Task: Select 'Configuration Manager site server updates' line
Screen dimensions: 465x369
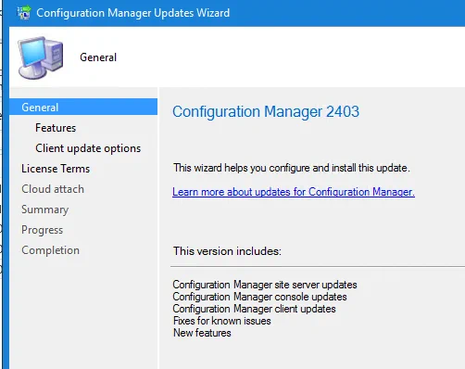Action: click(265, 285)
